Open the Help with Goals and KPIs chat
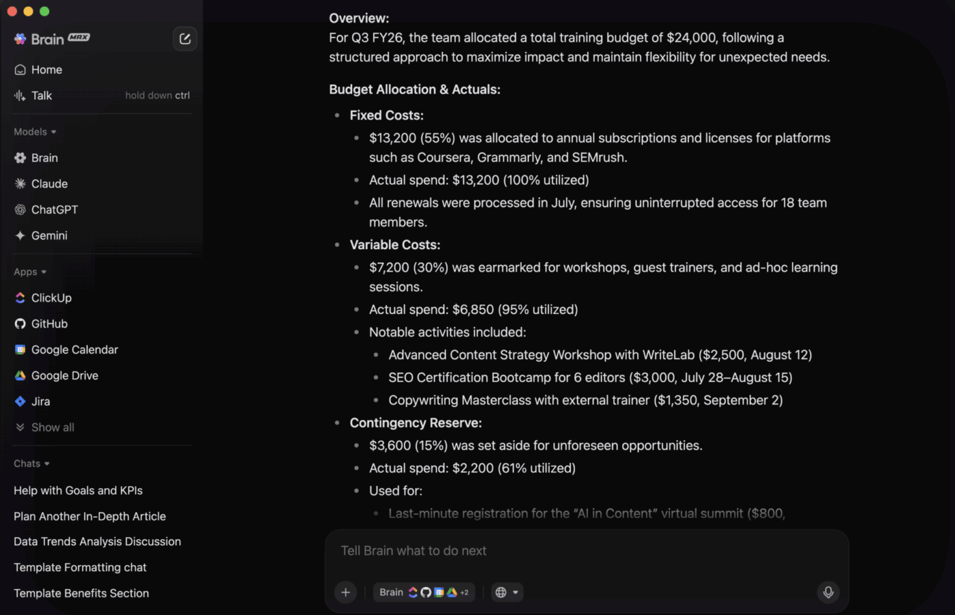Screen dimensions: 955x615 [x=78, y=491]
